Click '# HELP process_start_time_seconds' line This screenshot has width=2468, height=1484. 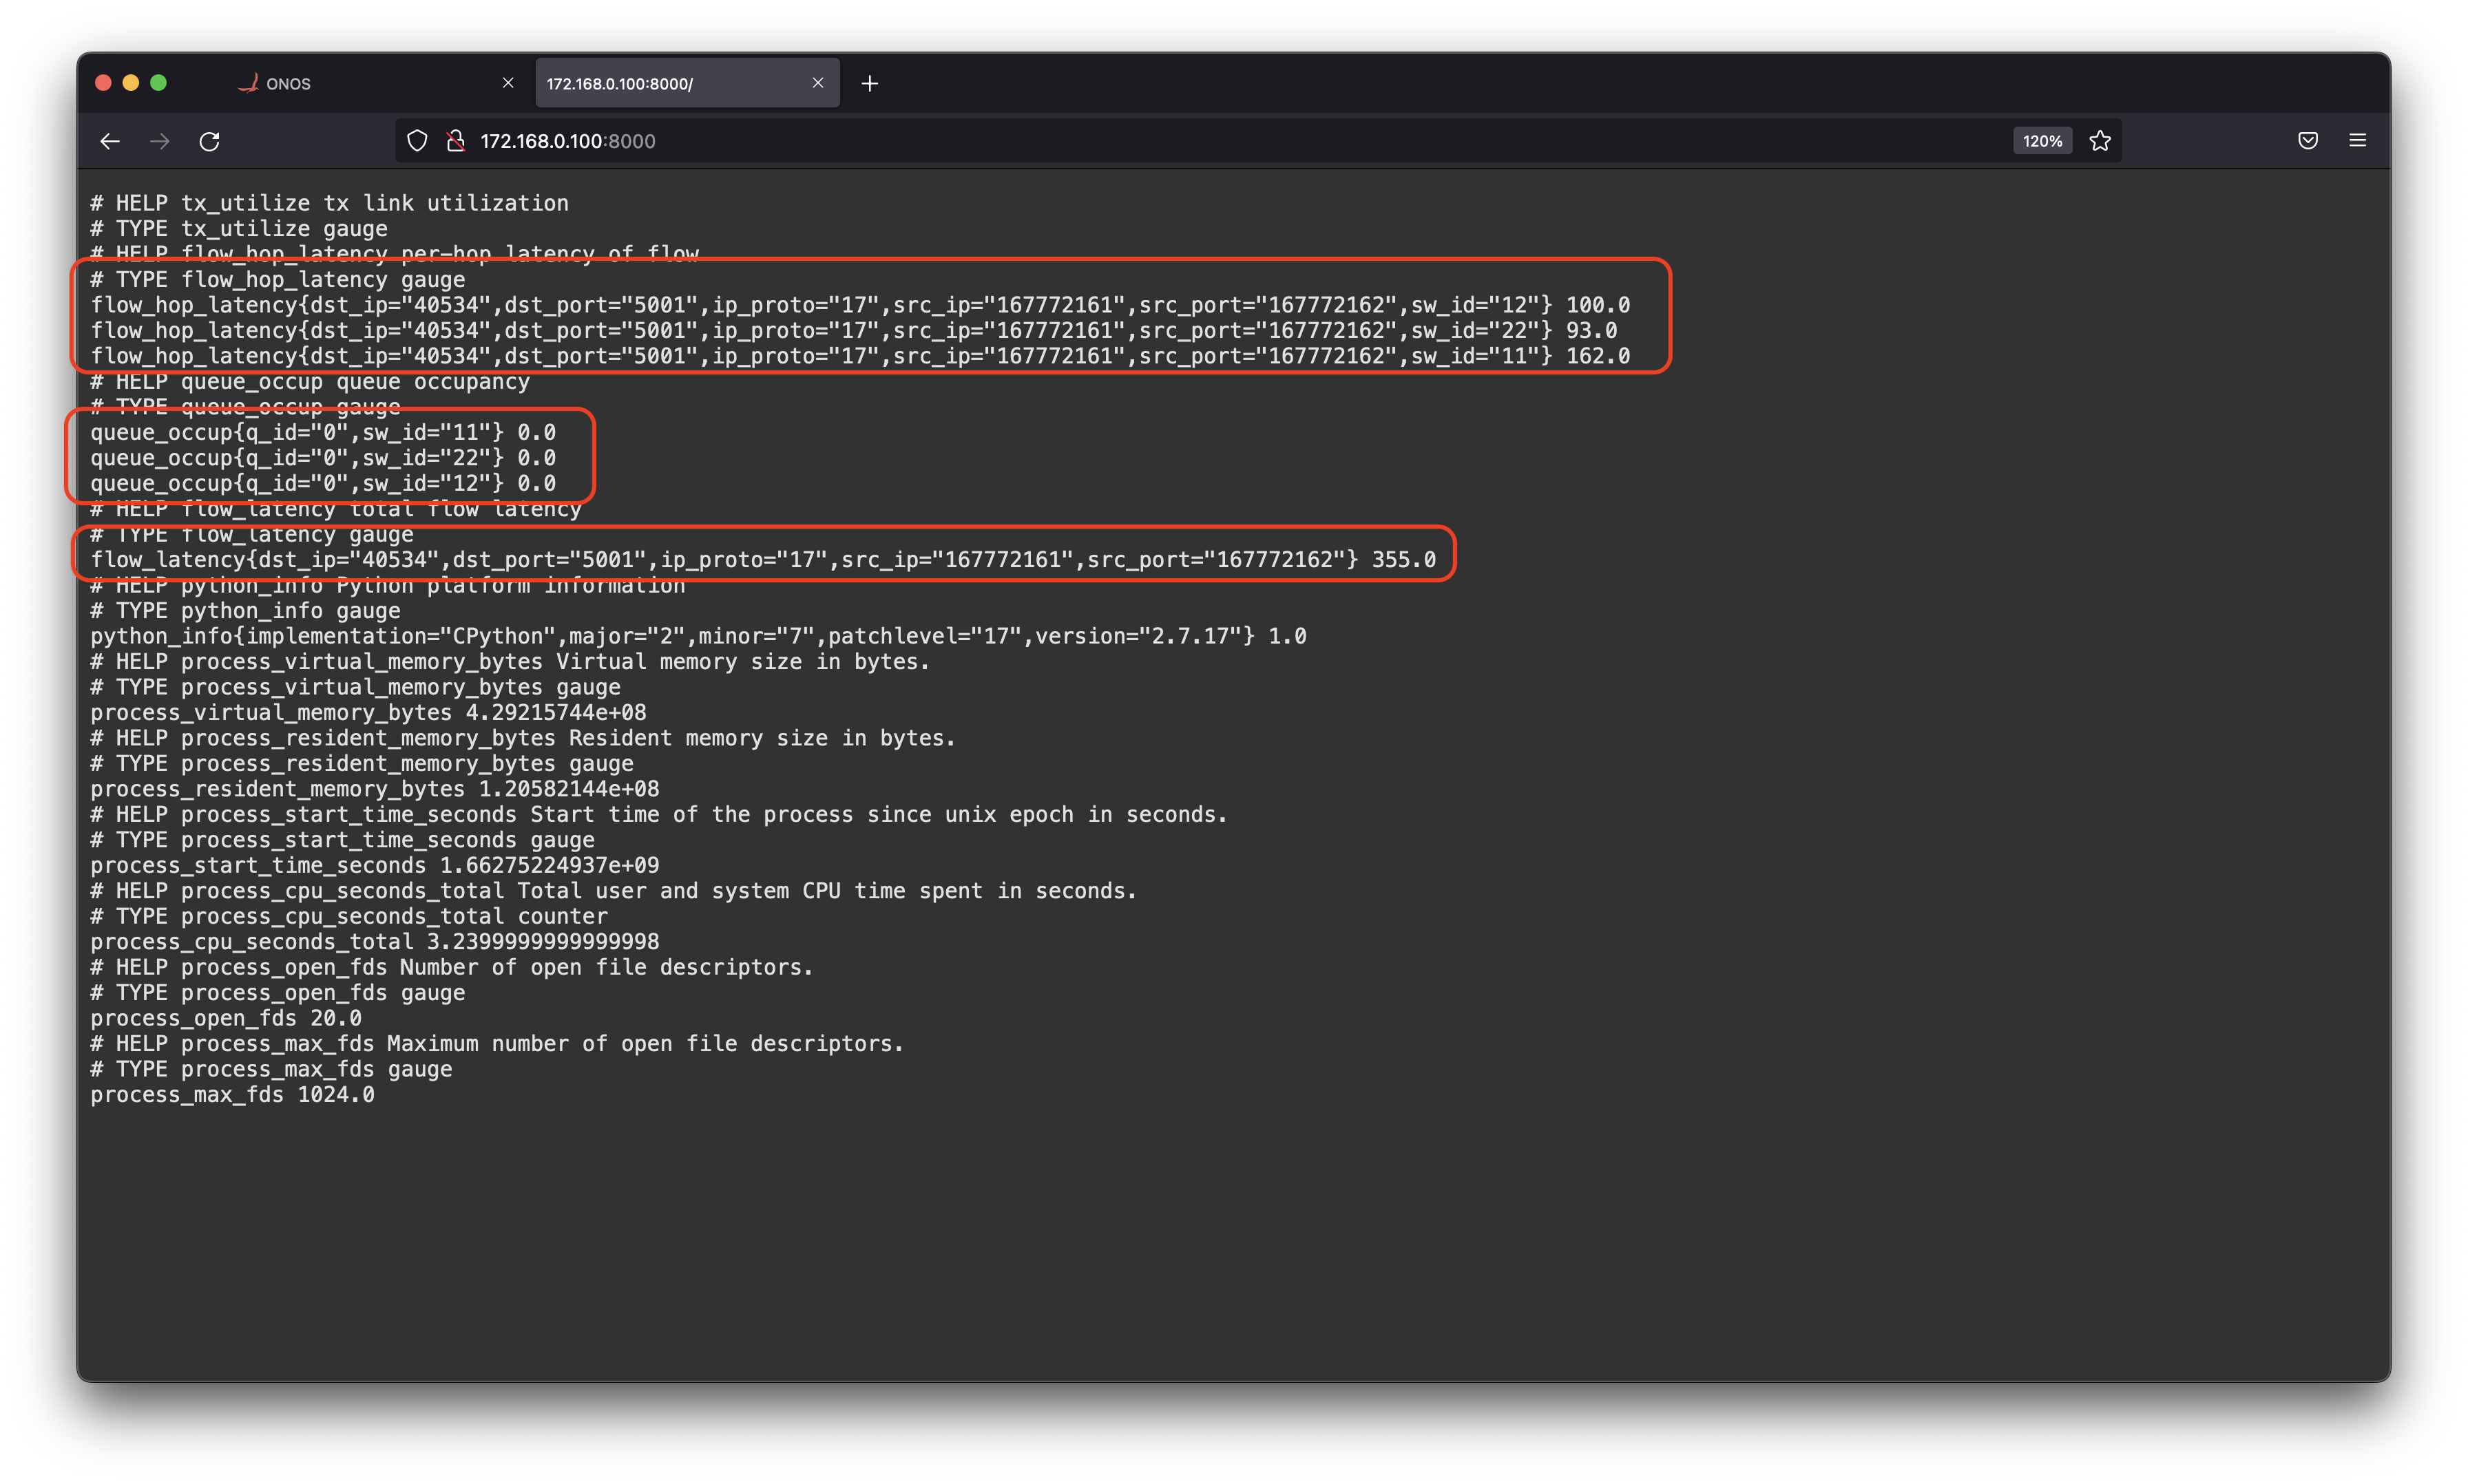click(x=659, y=815)
